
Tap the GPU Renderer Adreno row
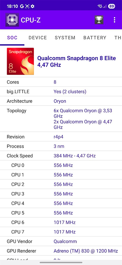coord(61,251)
